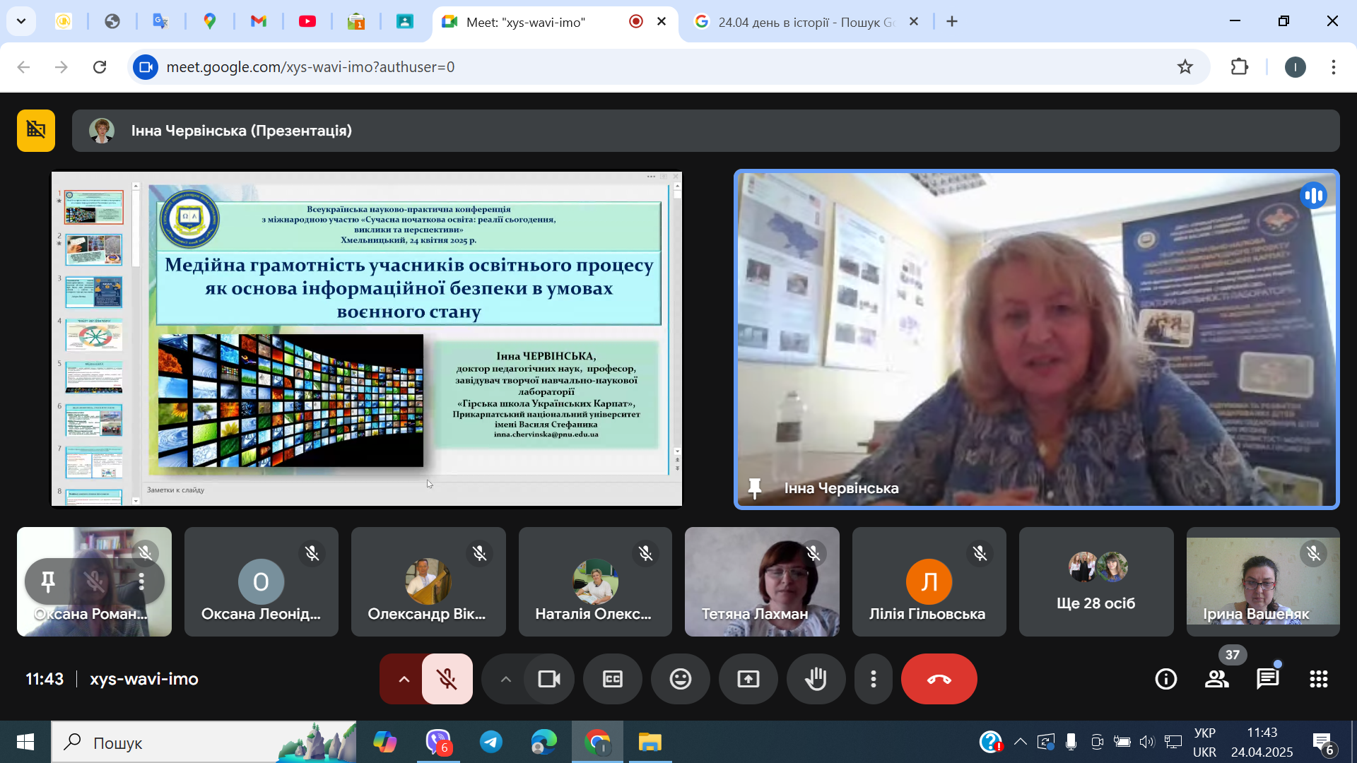Open the 'Ще 28 осіб' participants tile
Viewport: 1357px width, 763px height.
(1096, 581)
